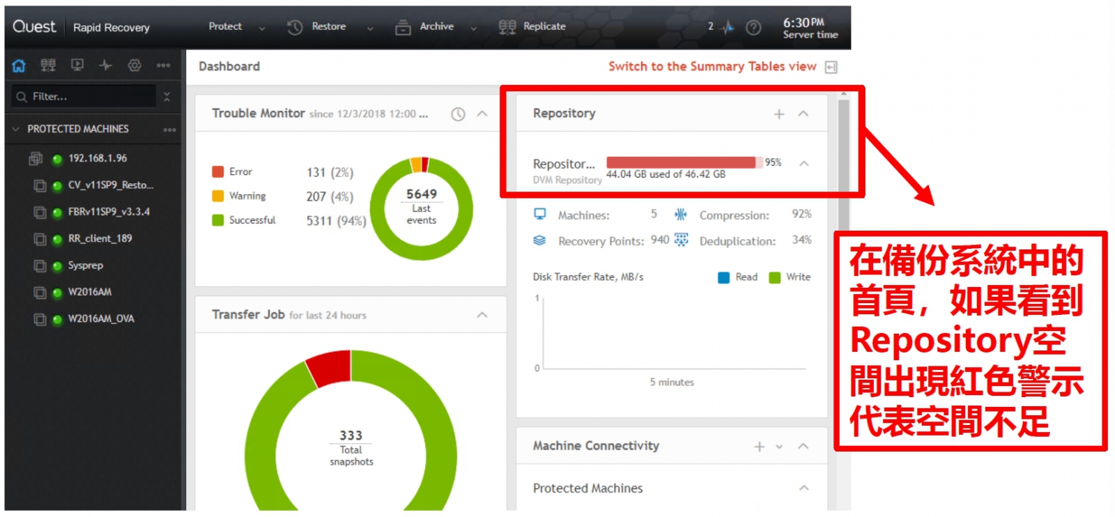Go to the Home dashboard icon
Screen dimensions: 1115x517
[x=19, y=65]
